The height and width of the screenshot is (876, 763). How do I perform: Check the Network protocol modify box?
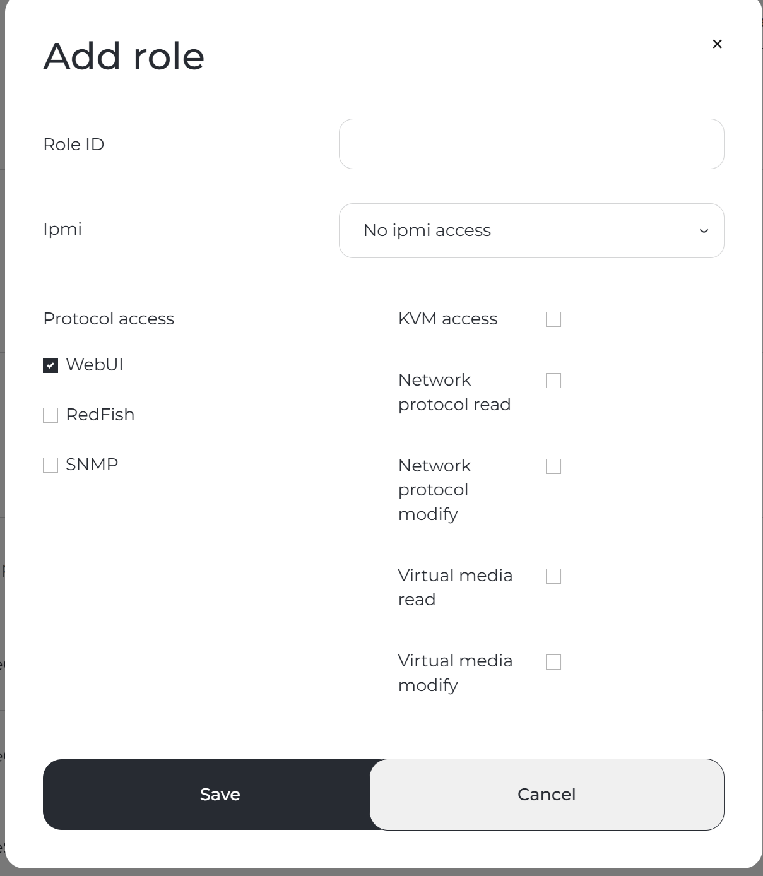click(x=553, y=466)
